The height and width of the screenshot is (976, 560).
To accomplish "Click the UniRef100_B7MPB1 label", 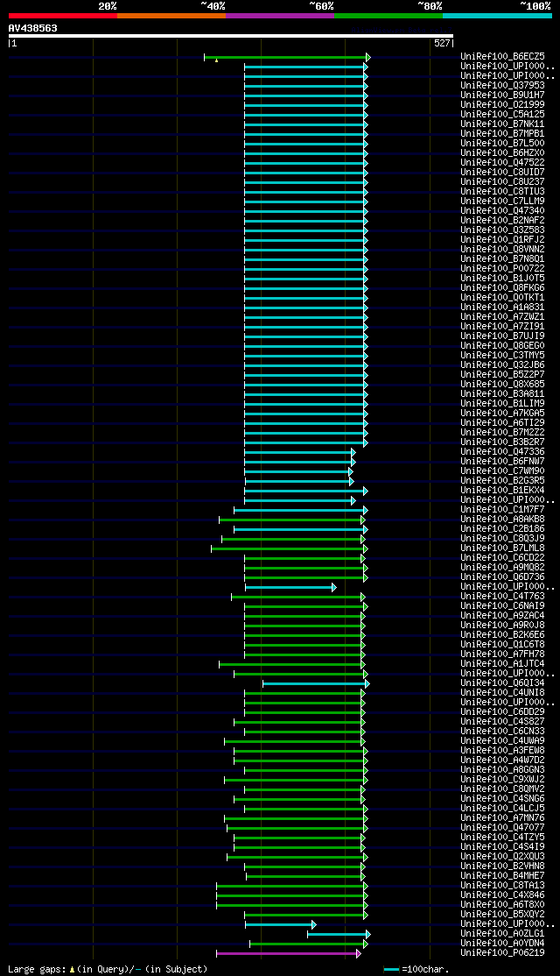I will 503,134.
